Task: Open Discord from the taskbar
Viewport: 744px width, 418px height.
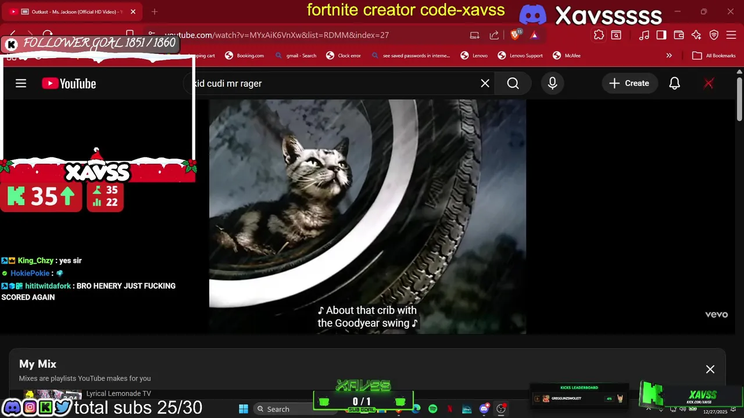Action: [x=484, y=409]
